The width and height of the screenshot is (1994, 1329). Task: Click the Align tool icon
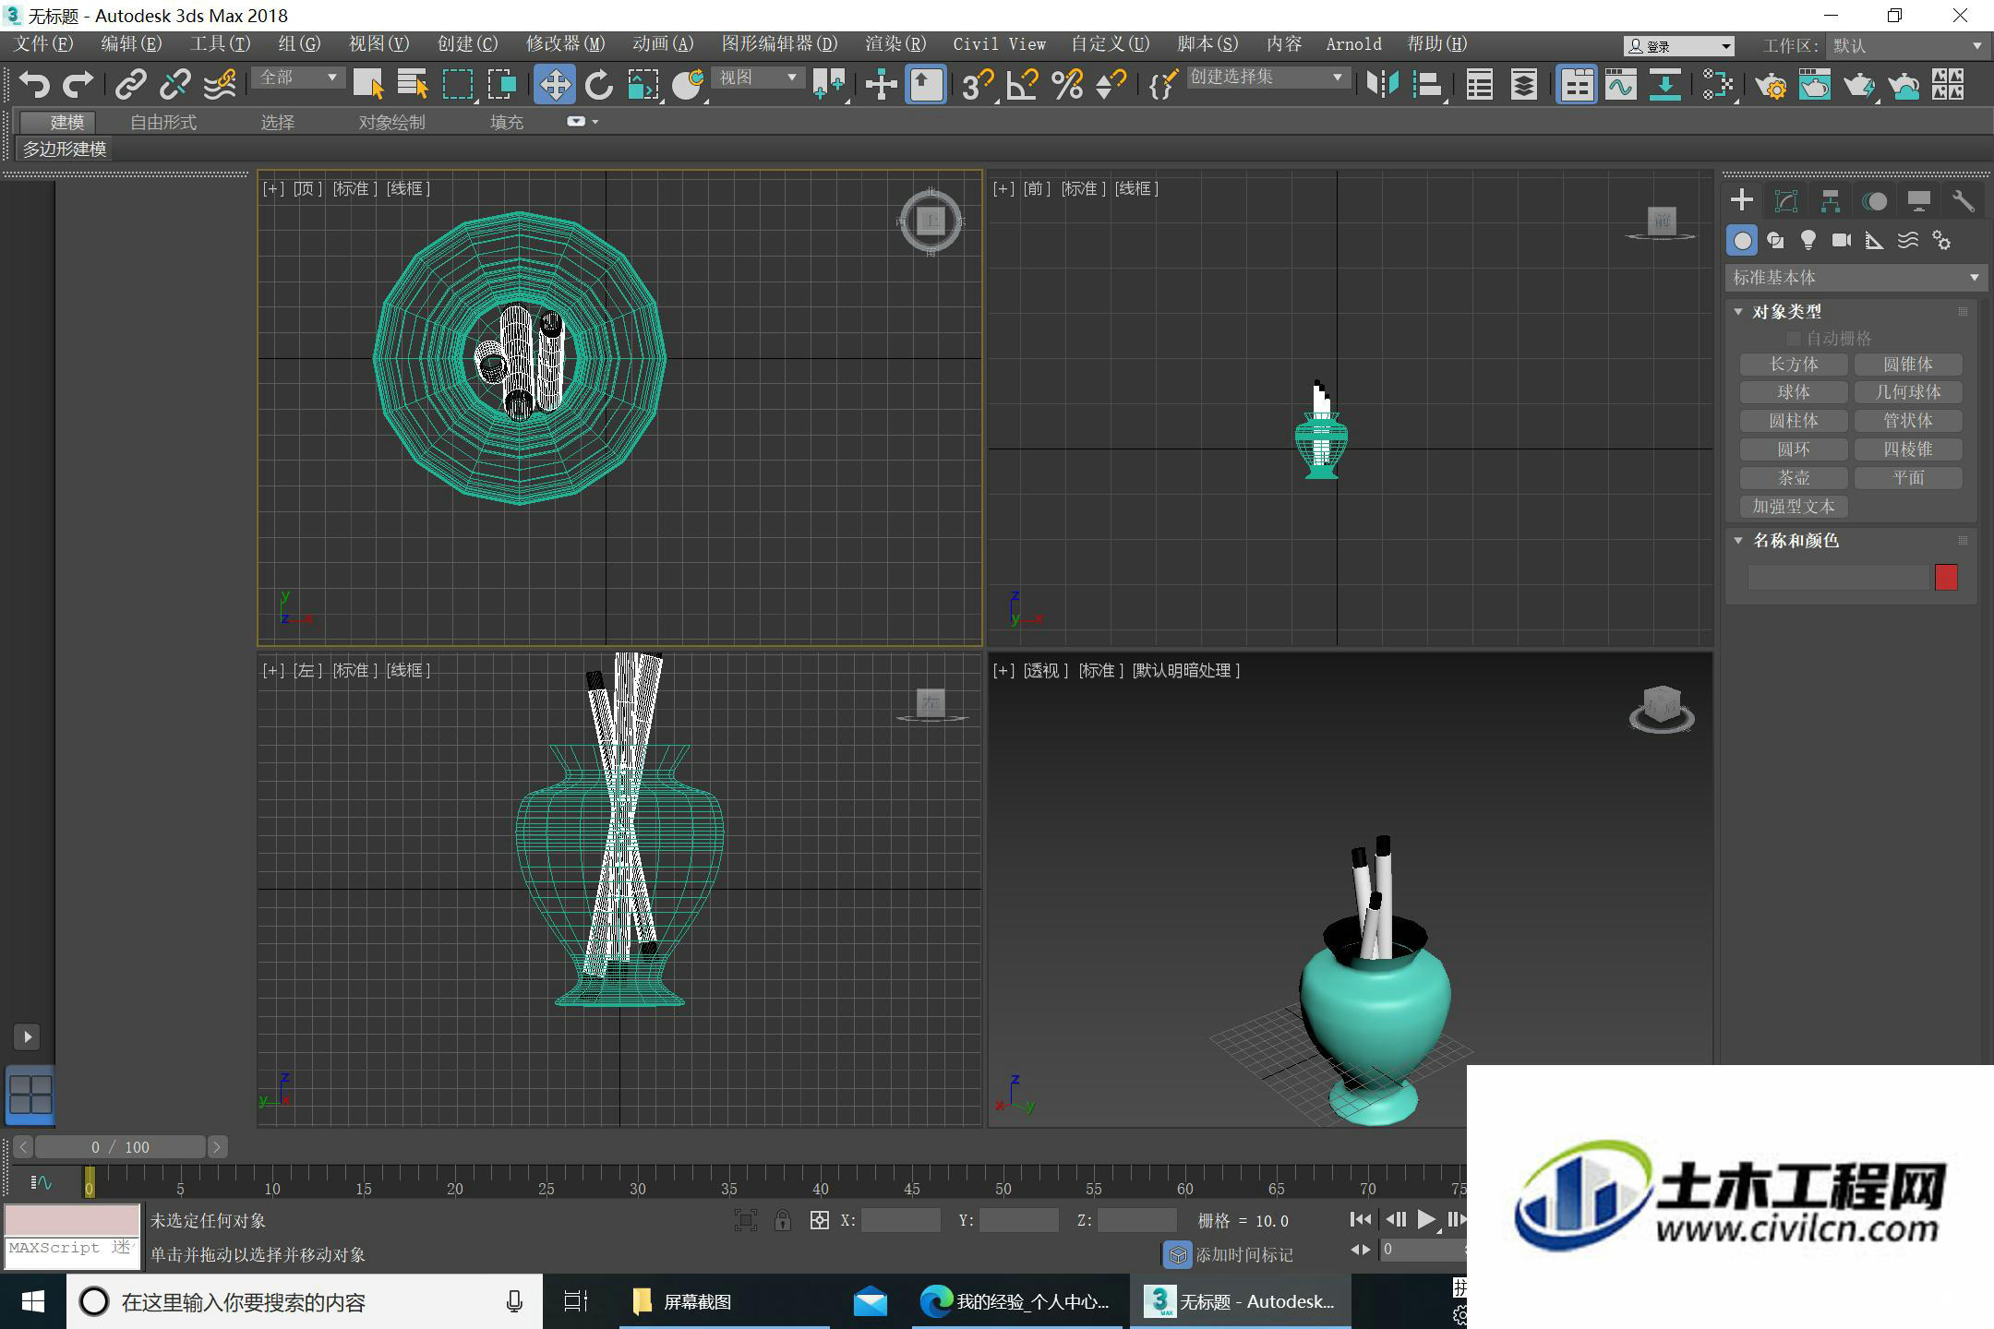(x=1427, y=85)
